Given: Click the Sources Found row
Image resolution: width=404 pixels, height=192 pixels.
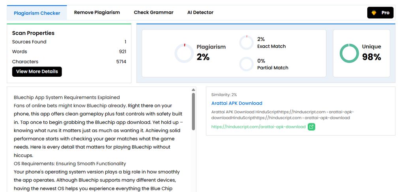Looking at the screenshot, I should 69,42.
